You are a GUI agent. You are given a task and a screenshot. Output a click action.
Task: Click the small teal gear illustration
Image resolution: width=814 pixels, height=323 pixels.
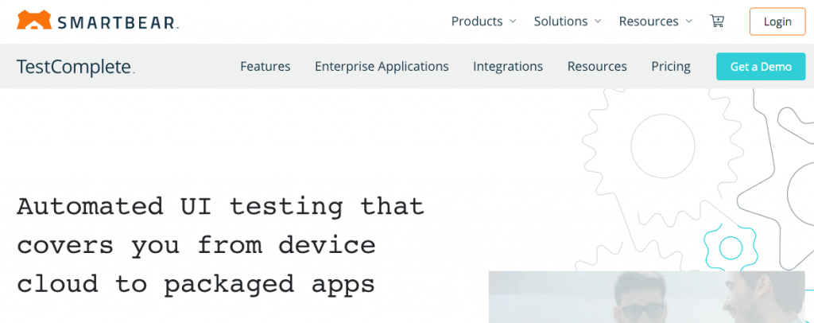[x=730, y=249]
